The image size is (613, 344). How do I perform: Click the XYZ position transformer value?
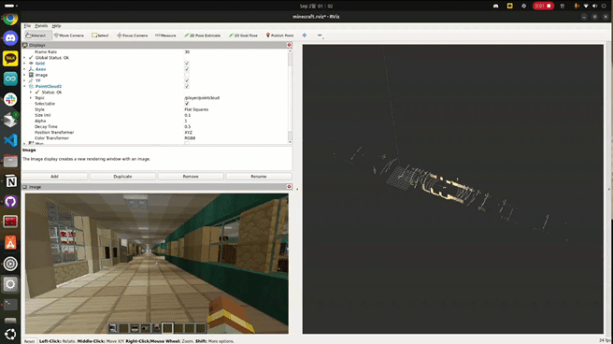click(x=188, y=132)
